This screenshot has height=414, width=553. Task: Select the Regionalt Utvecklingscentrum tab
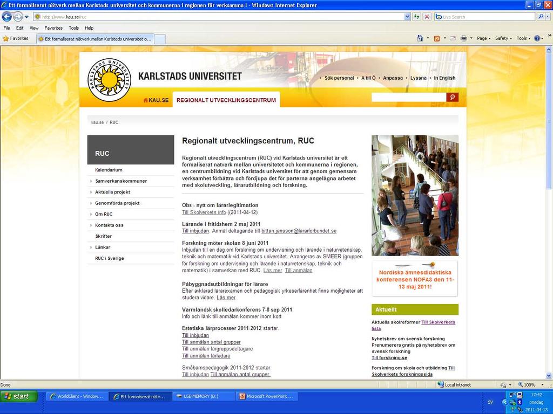[226, 100]
